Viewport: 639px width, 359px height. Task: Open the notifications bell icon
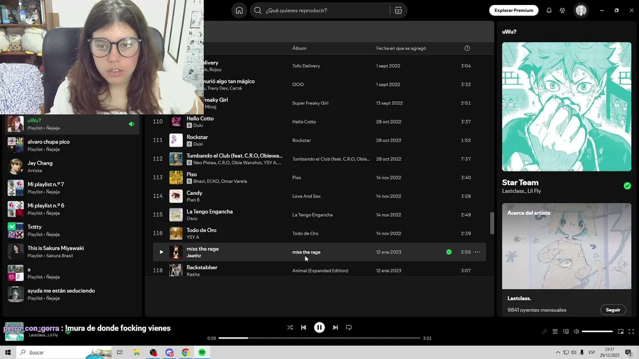[x=549, y=10]
